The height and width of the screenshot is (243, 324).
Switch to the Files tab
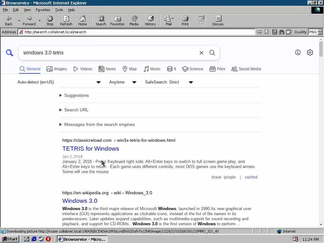coord(217,69)
